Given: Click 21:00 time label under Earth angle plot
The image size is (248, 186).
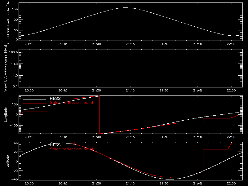Looking at the screenshot, I should (x=96, y=44).
